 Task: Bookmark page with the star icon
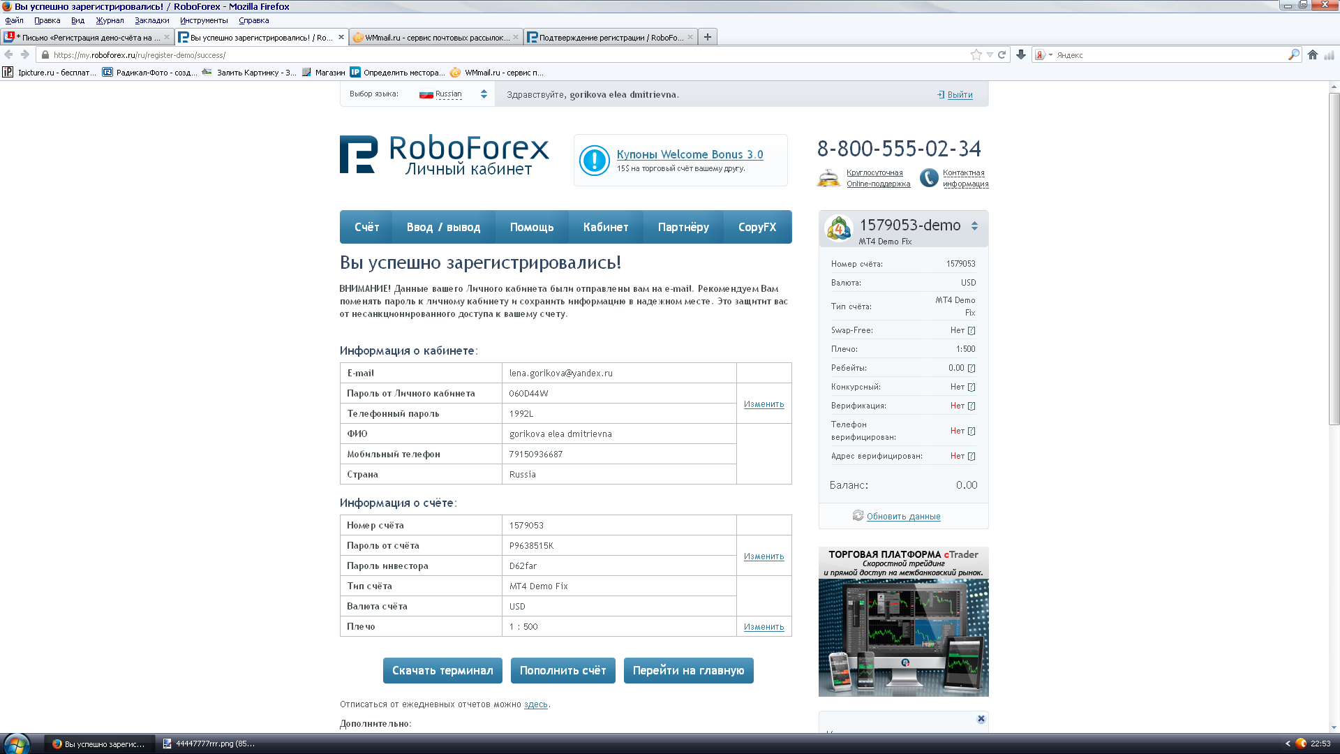point(976,55)
